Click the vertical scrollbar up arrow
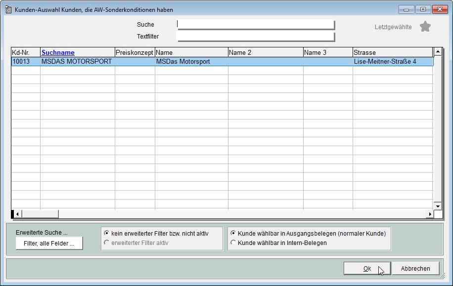453x286 pixels. click(438, 52)
